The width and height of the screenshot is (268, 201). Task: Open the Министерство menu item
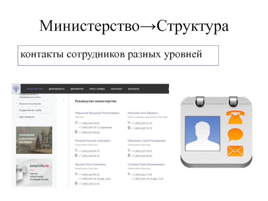tap(35, 89)
